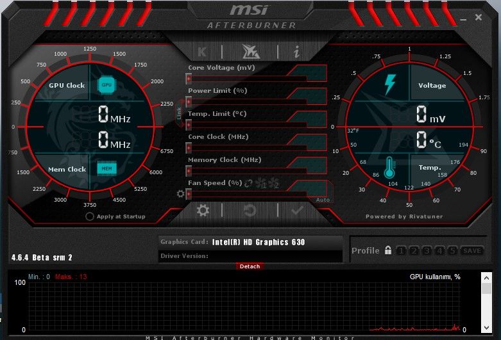
Task: Click the Min. : 0 graph value
Action: (x=39, y=277)
